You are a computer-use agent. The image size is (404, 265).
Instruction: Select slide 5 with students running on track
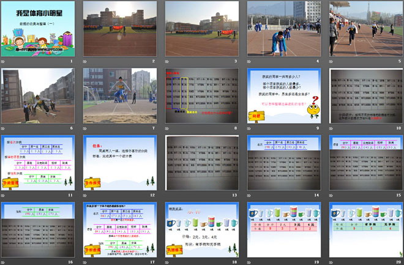point(366,29)
